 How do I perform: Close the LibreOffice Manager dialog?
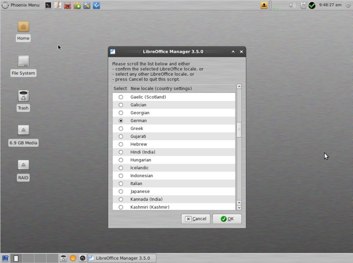click(241, 52)
